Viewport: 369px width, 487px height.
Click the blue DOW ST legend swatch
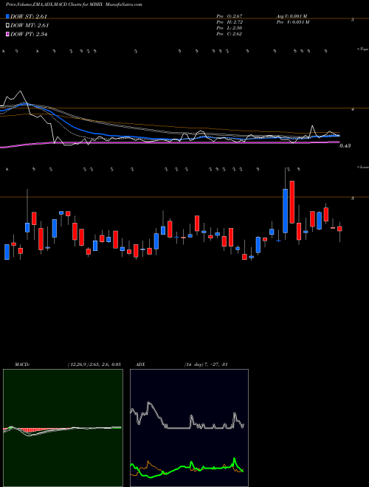pos(7,16)
